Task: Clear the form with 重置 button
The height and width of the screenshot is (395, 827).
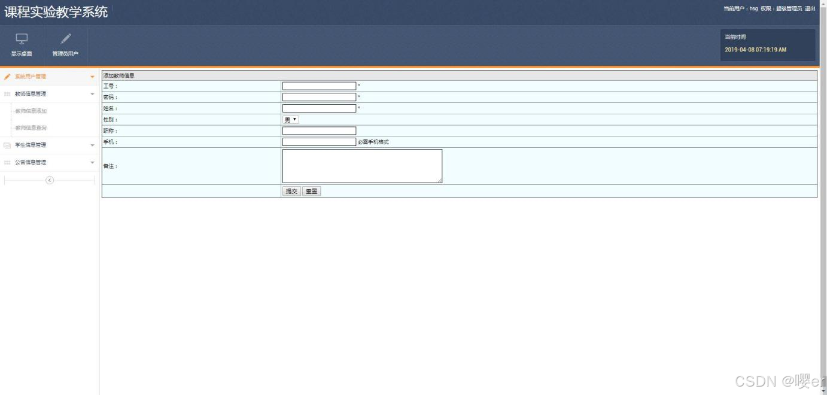Action: [x=311, y=192]
